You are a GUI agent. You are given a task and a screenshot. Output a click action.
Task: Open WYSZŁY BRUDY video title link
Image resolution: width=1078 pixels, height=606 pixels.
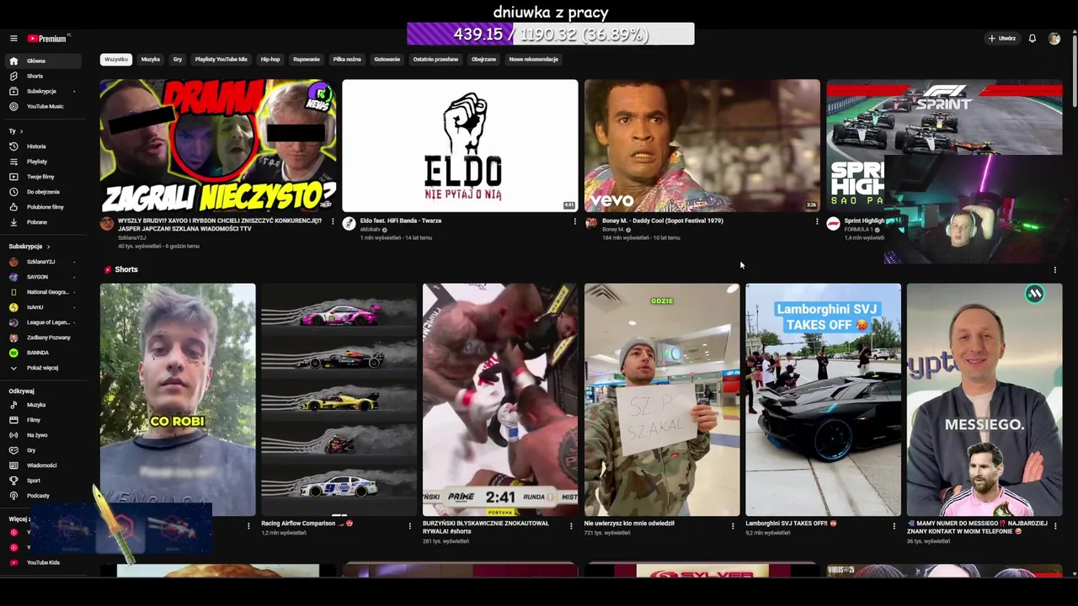[220, 224]
